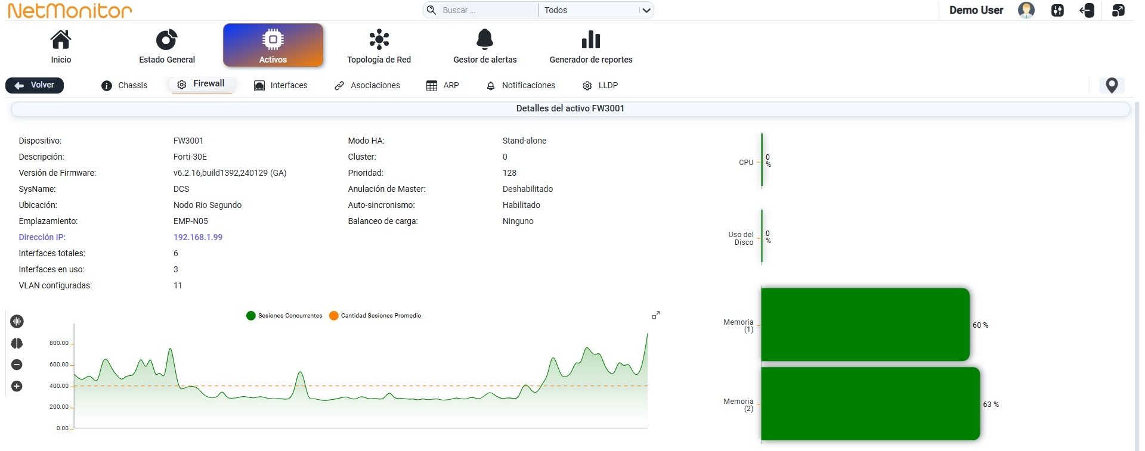
Task: Open Estado General dashboard icon
Action: tap(166, 39)
